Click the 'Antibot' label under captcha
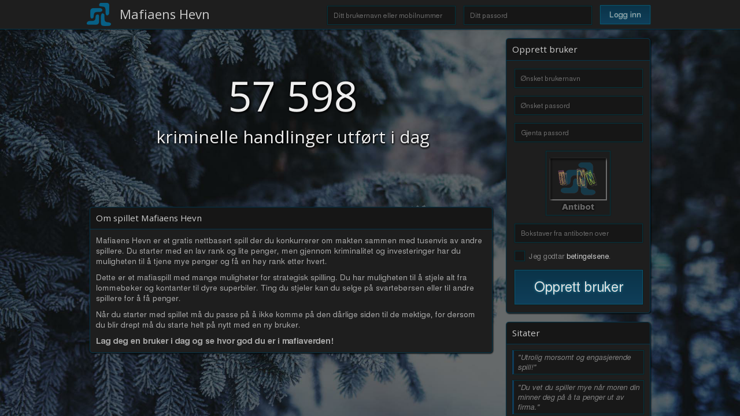740x416 pixels. point(578,207)
